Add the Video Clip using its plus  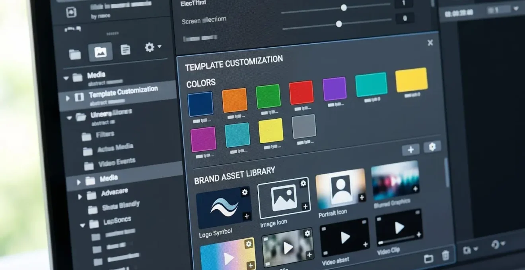(x=418, y=234)
